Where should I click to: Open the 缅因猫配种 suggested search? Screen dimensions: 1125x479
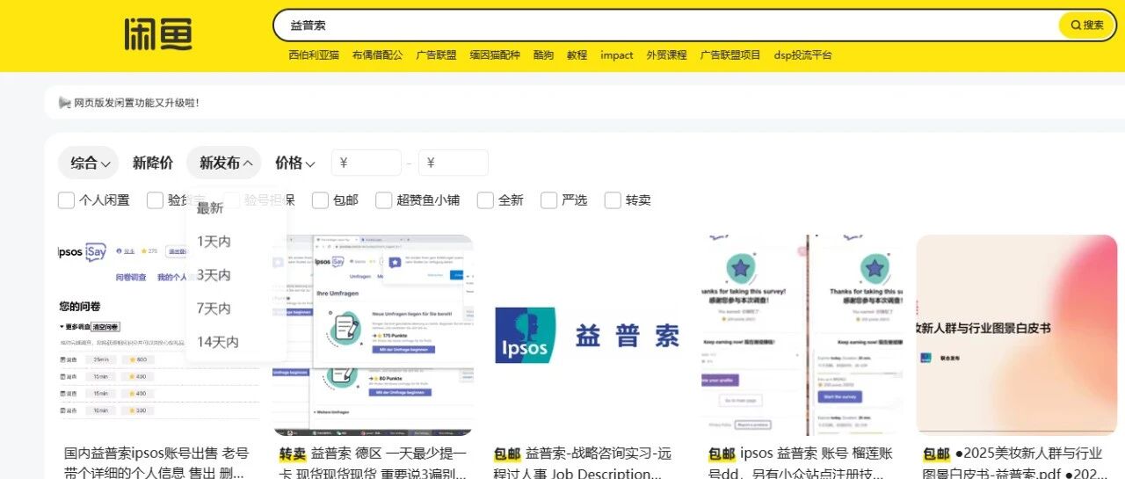point(495,54)
